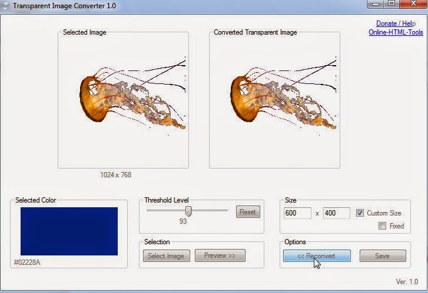
Task: Click the Threshold Level slider handle
Action: 188,211
